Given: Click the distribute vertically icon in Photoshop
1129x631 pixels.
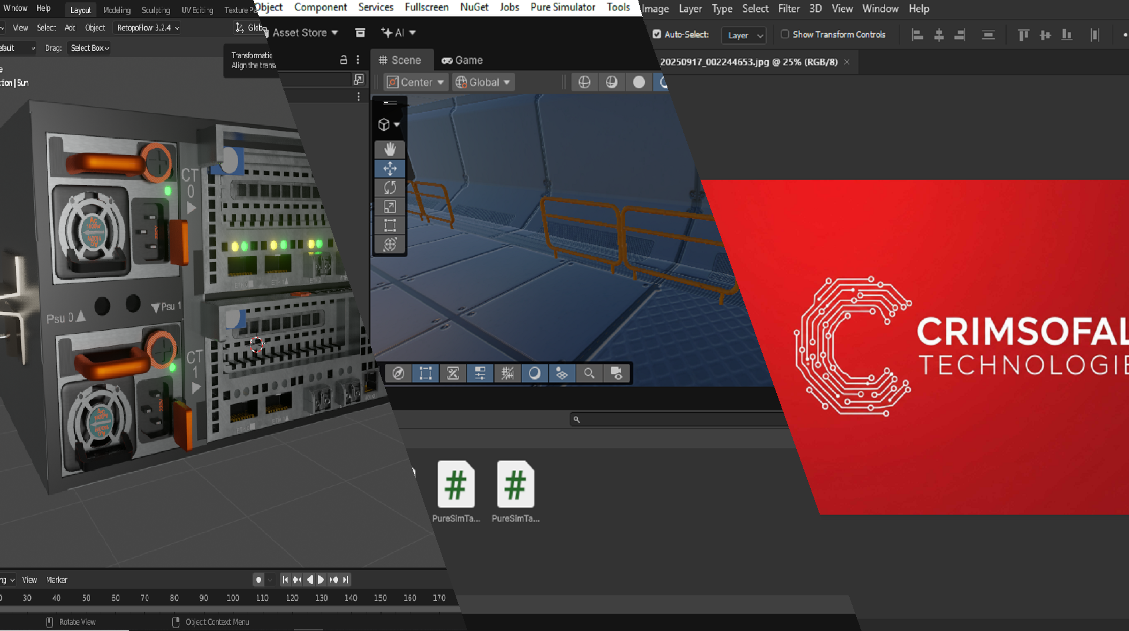Looking at the screenshot, I should (988, 35).
